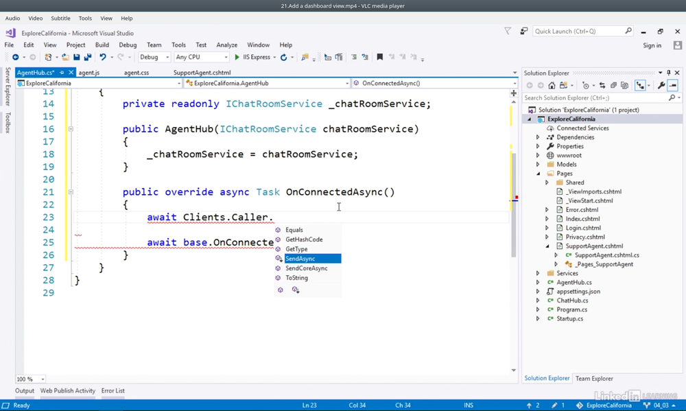Image resolution: width=686 pixels, height=411 pixels.
Task: Click feedback icon beside Quick Launch
Action: (x=523, y=31)
